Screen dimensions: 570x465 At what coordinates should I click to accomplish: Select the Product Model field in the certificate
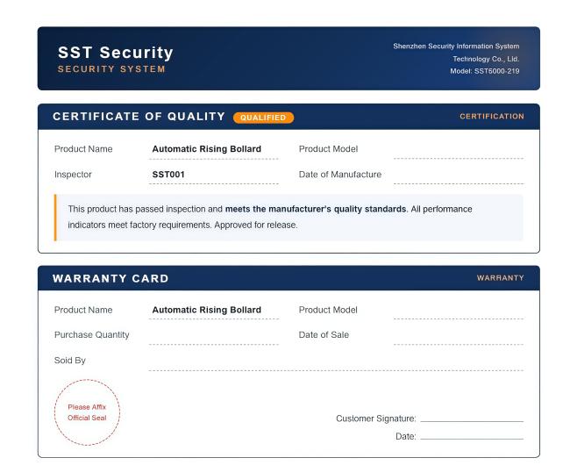pyautogui.click(x=459, y=150)
